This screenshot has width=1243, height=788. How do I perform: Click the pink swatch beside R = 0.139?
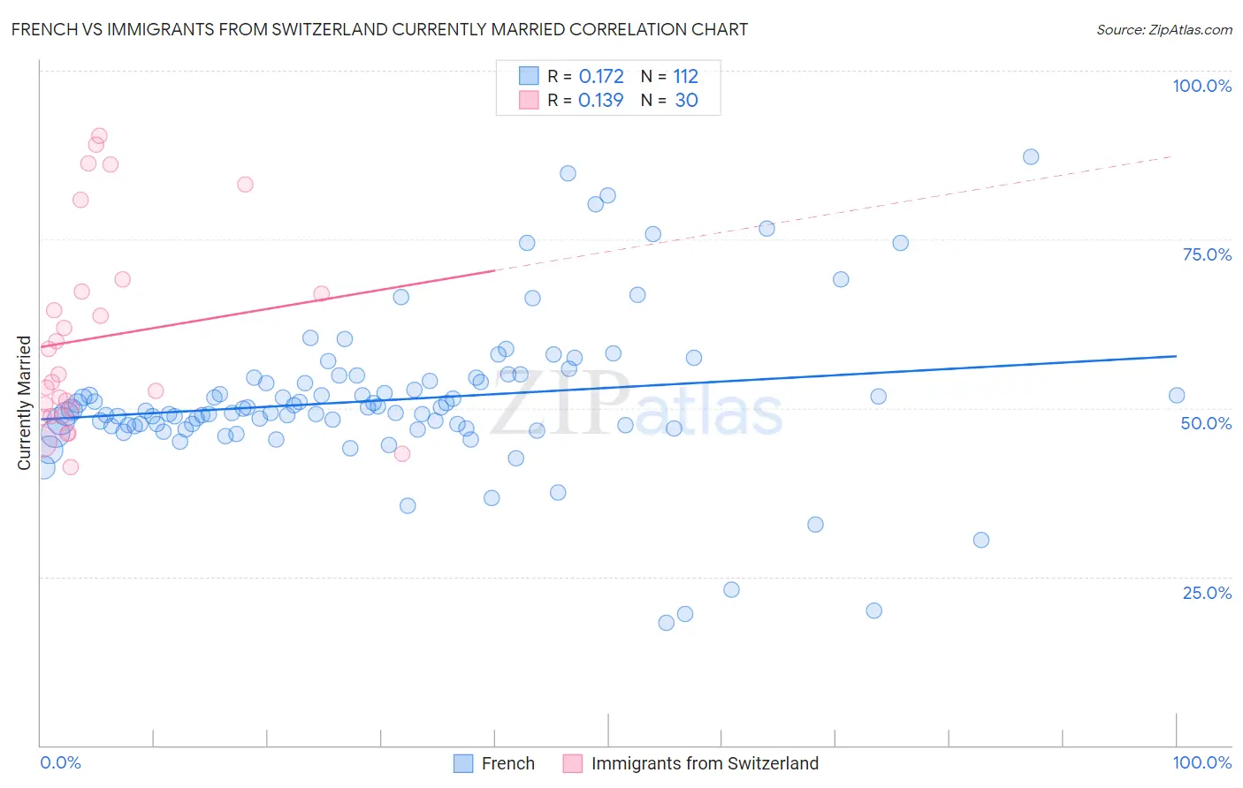529,100
